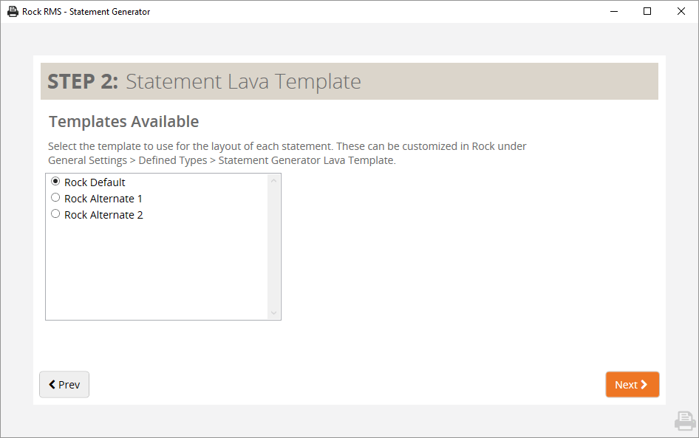The width and height of the screenshot is (699, 438).
Task: Click the Rock Alternate 2 label text
Action: (x=103, y=215)
